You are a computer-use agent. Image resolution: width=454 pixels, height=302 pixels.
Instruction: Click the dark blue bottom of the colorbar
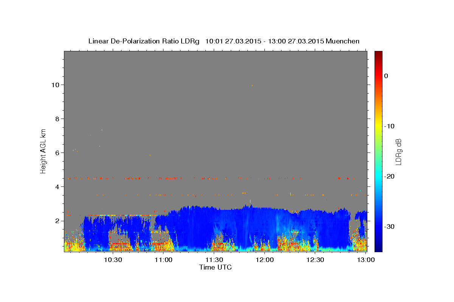(378, 247)
